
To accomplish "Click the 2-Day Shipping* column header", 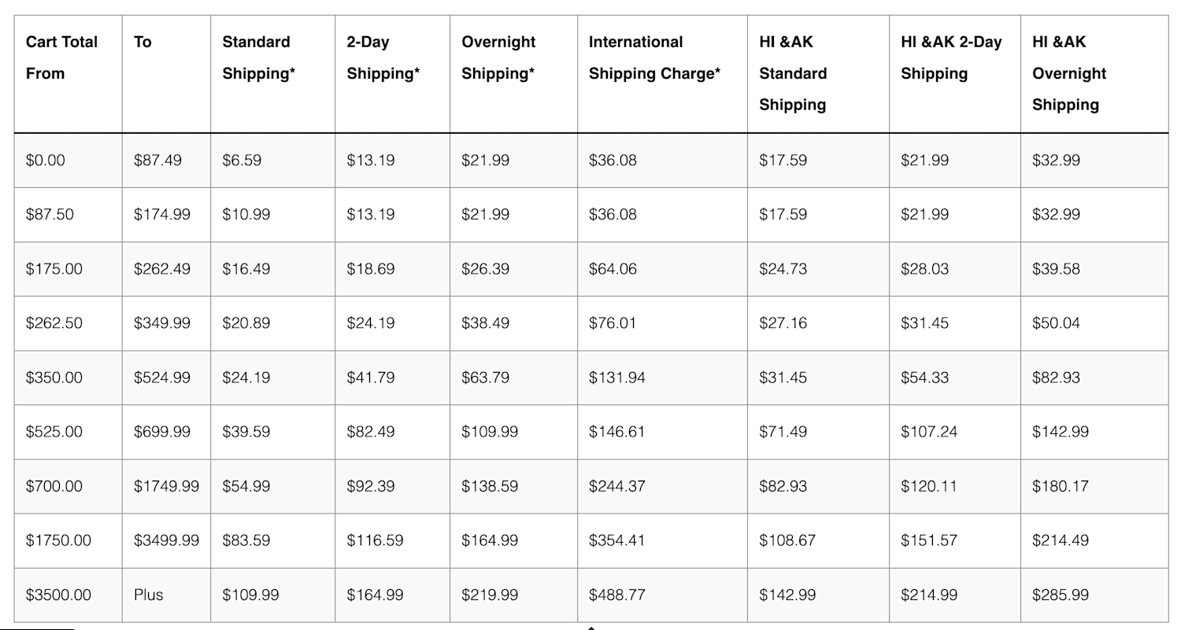I will (x=392, y=74).
